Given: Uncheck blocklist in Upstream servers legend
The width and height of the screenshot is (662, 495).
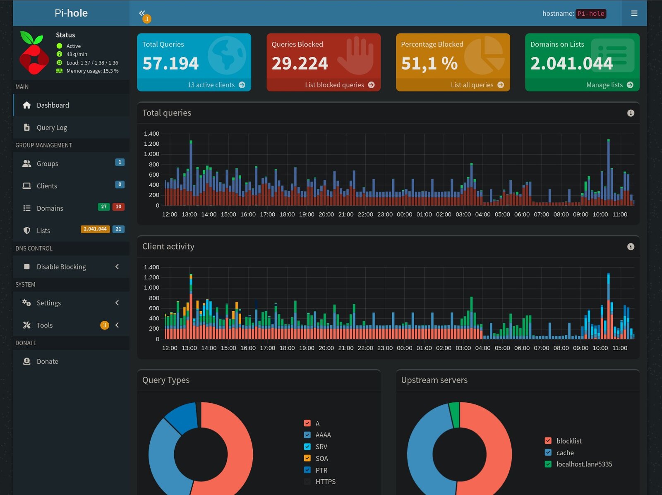Looking at the screenshot, I should pyautogui.click(x=548, y=441).
